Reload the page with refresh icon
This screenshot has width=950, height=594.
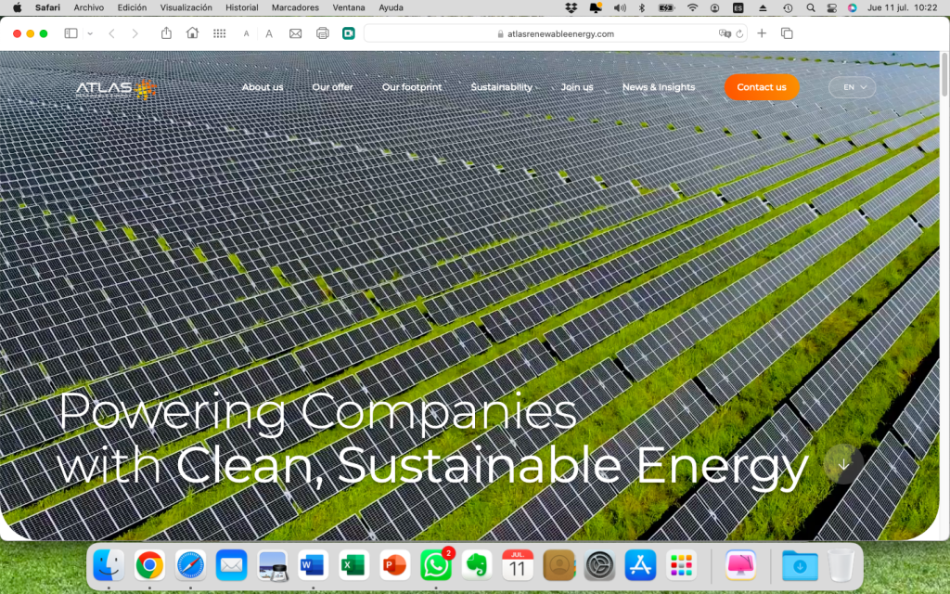pos(739,33)
